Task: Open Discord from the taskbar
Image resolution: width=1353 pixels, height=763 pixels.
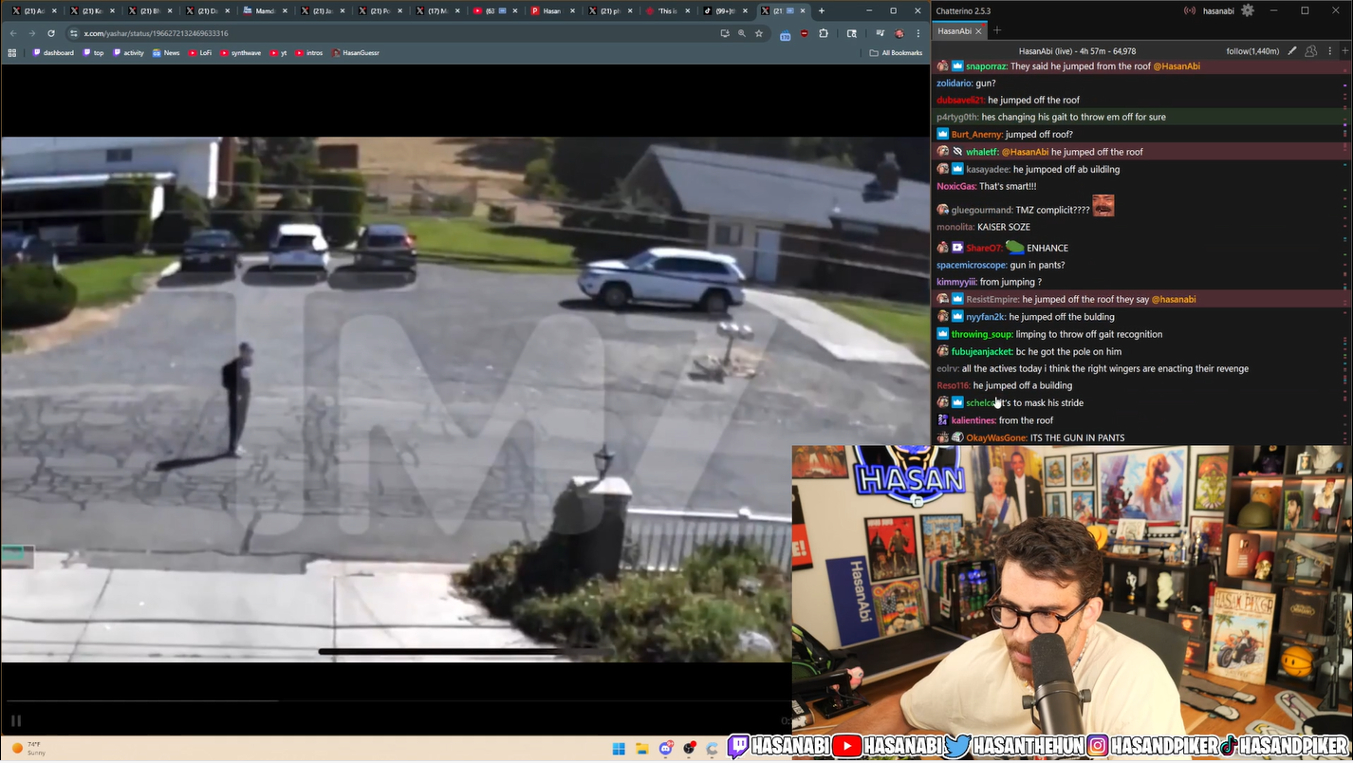Action: (666, 749)
